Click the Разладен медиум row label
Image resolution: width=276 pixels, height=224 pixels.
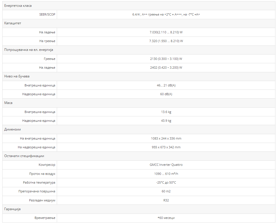[42, 200]
